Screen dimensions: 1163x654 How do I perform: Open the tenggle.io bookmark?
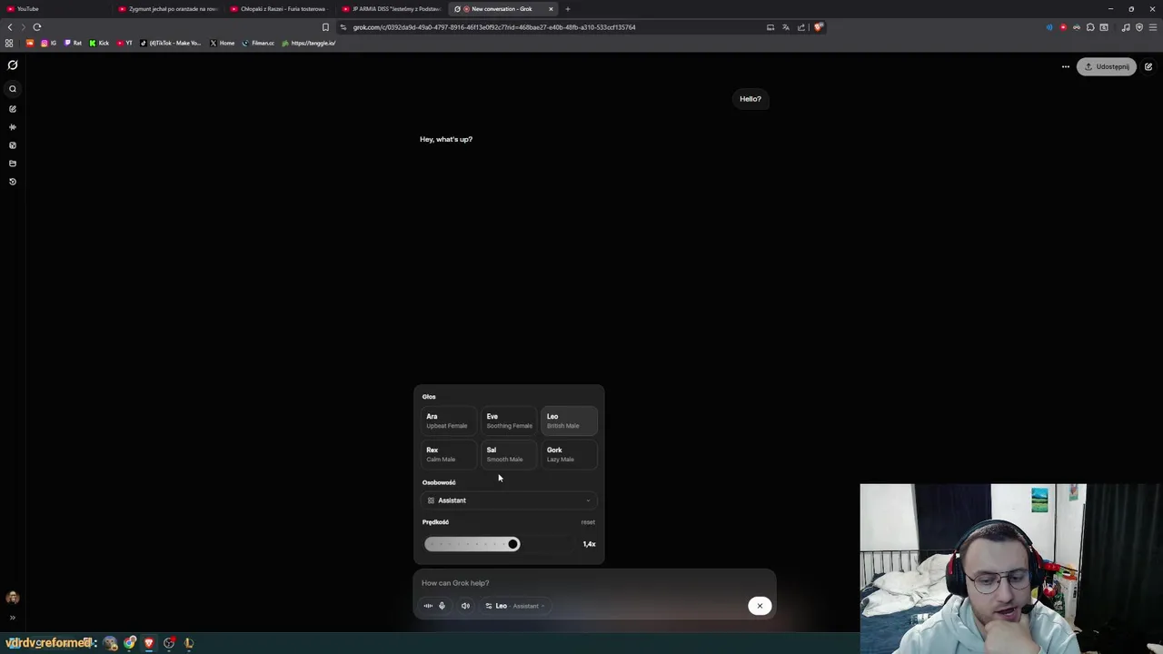309,43
